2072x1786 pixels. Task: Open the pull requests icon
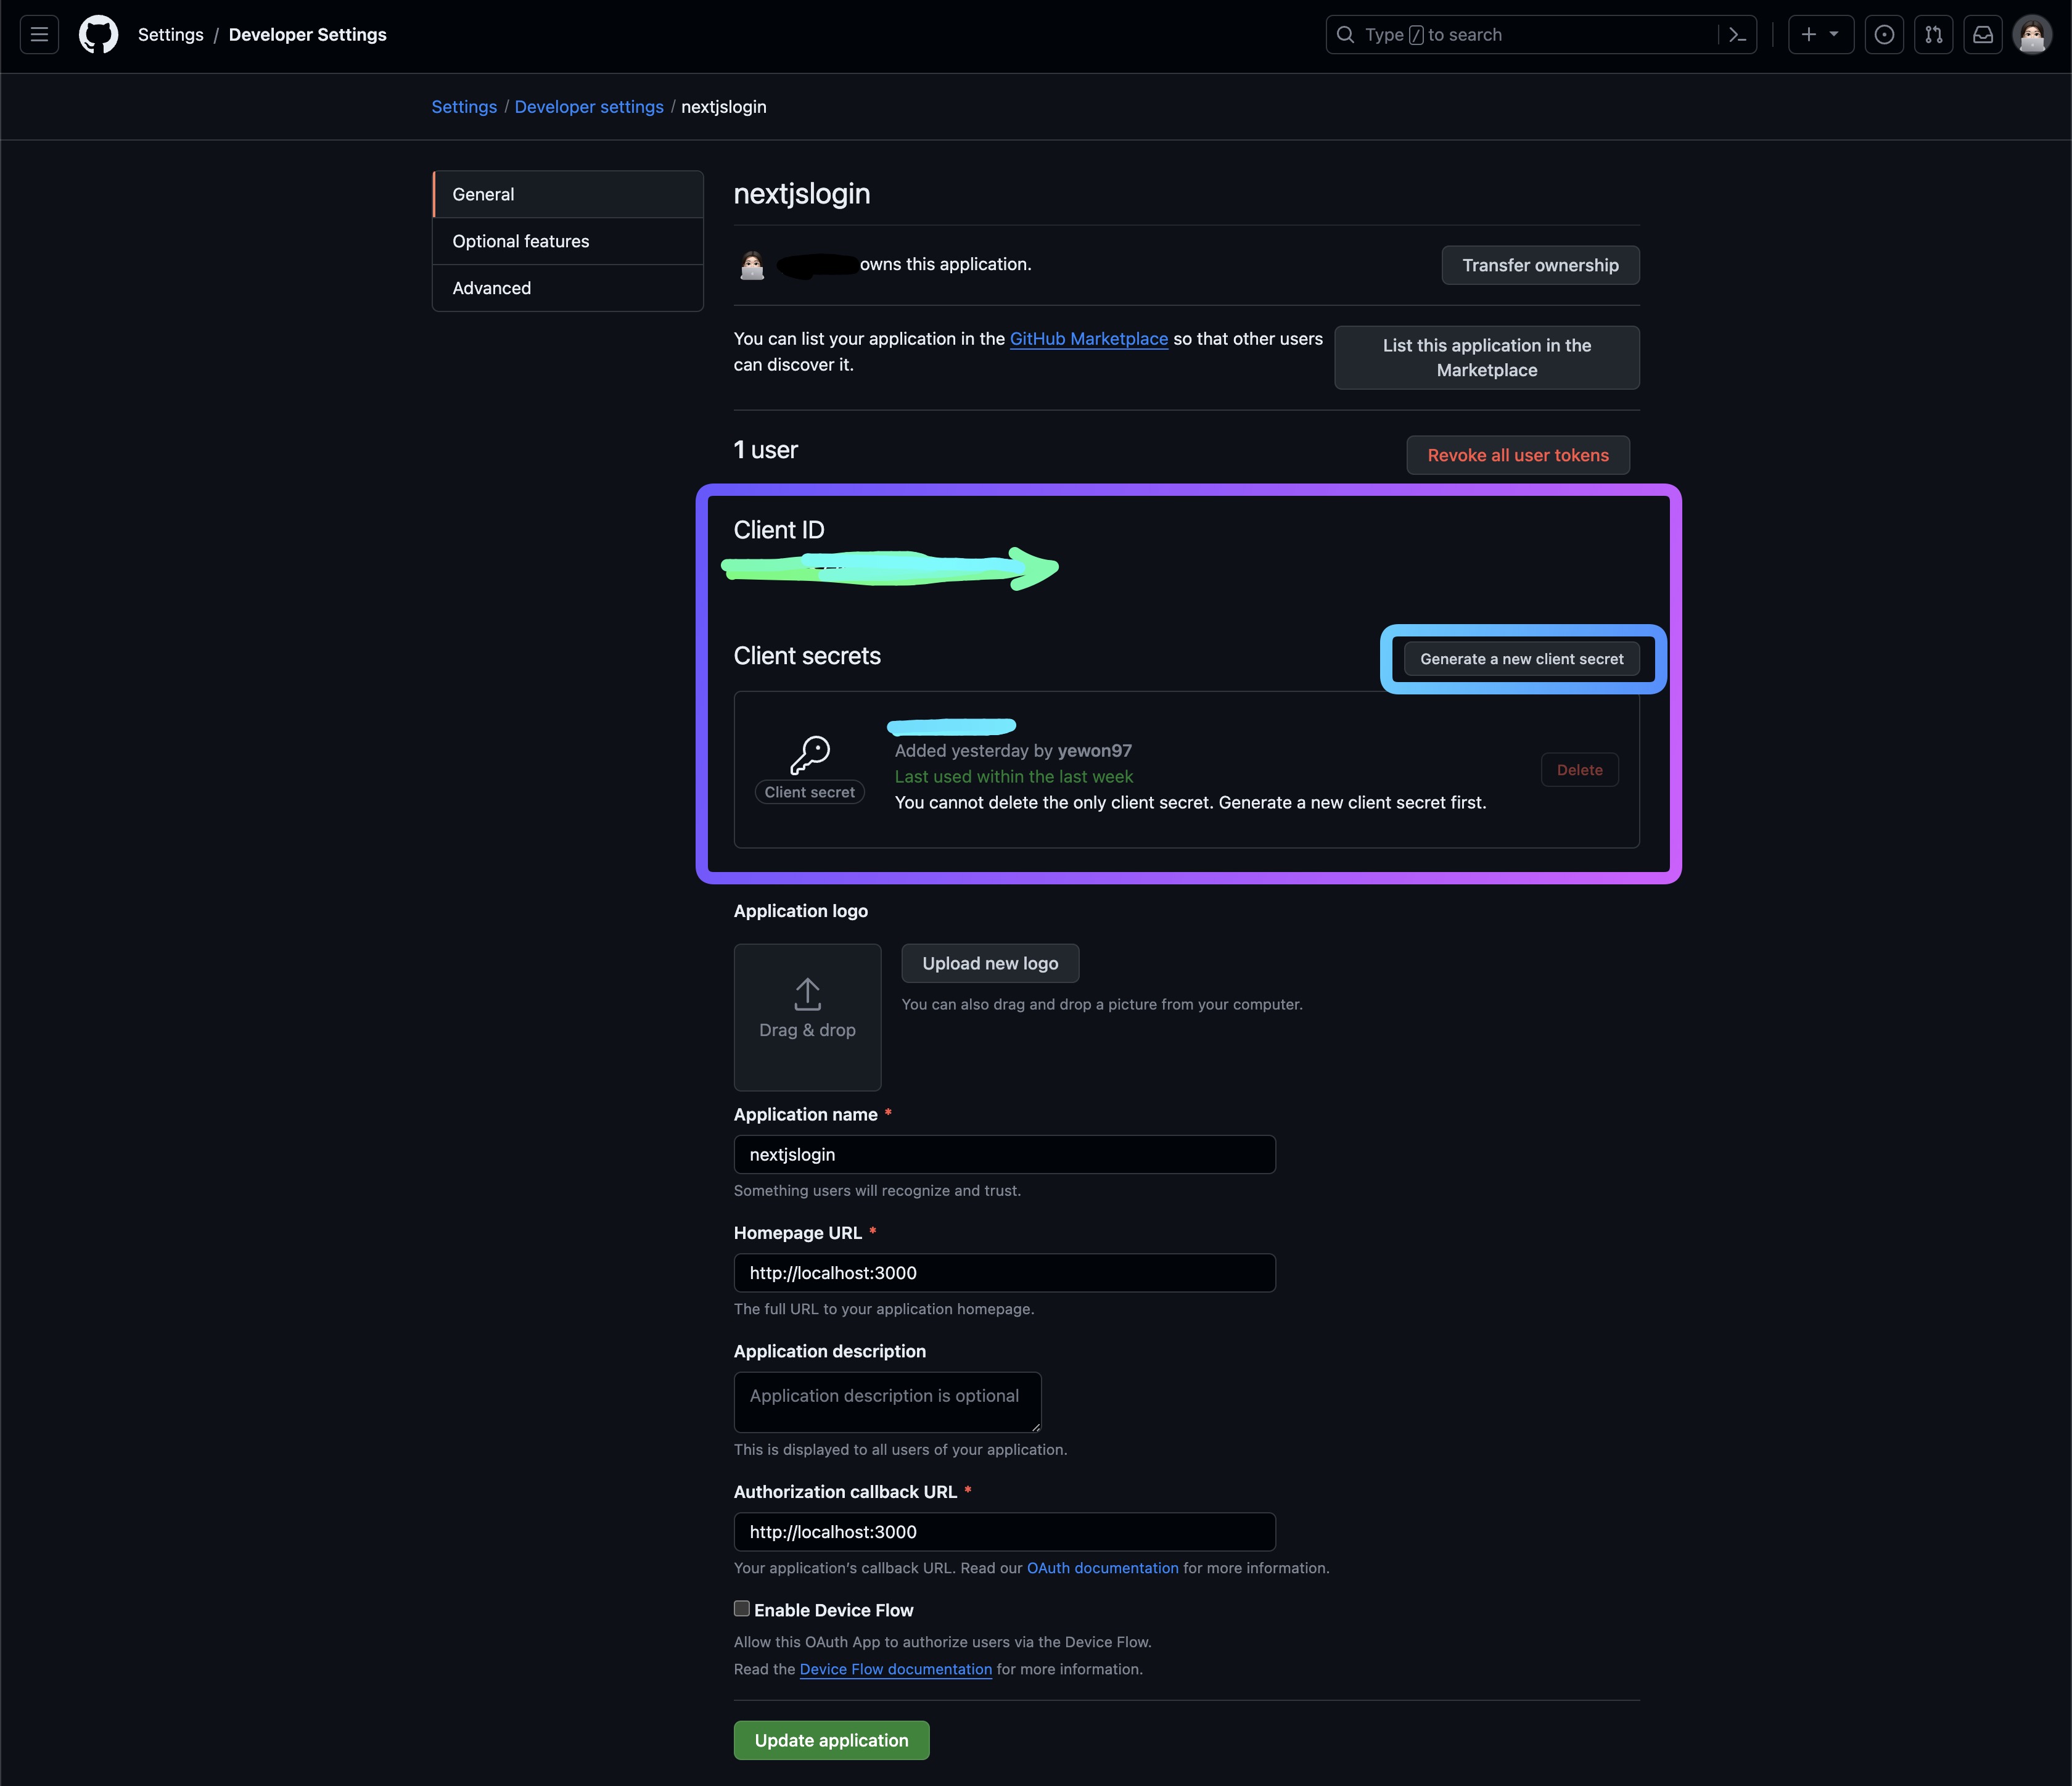[1933, 35]
